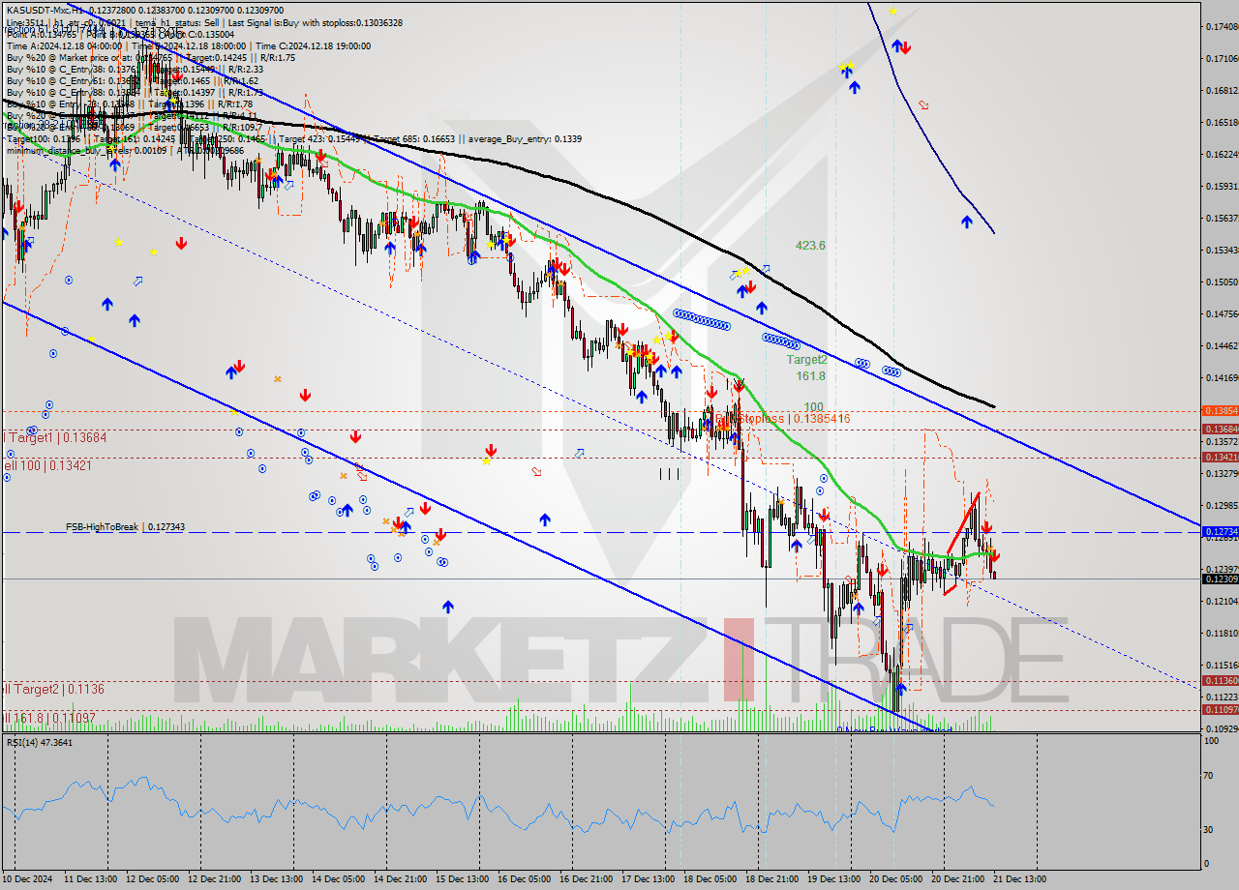Click 0.15637 on the price axis
Image resolution: width=1239 pixels, height=890 pixels.
pyautogui.click(x=1221, y=218)
